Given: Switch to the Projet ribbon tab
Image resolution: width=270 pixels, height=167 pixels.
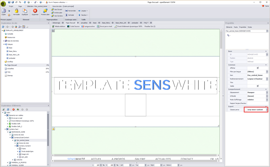Looking at the screenshot, I should (x=11, y=6).
